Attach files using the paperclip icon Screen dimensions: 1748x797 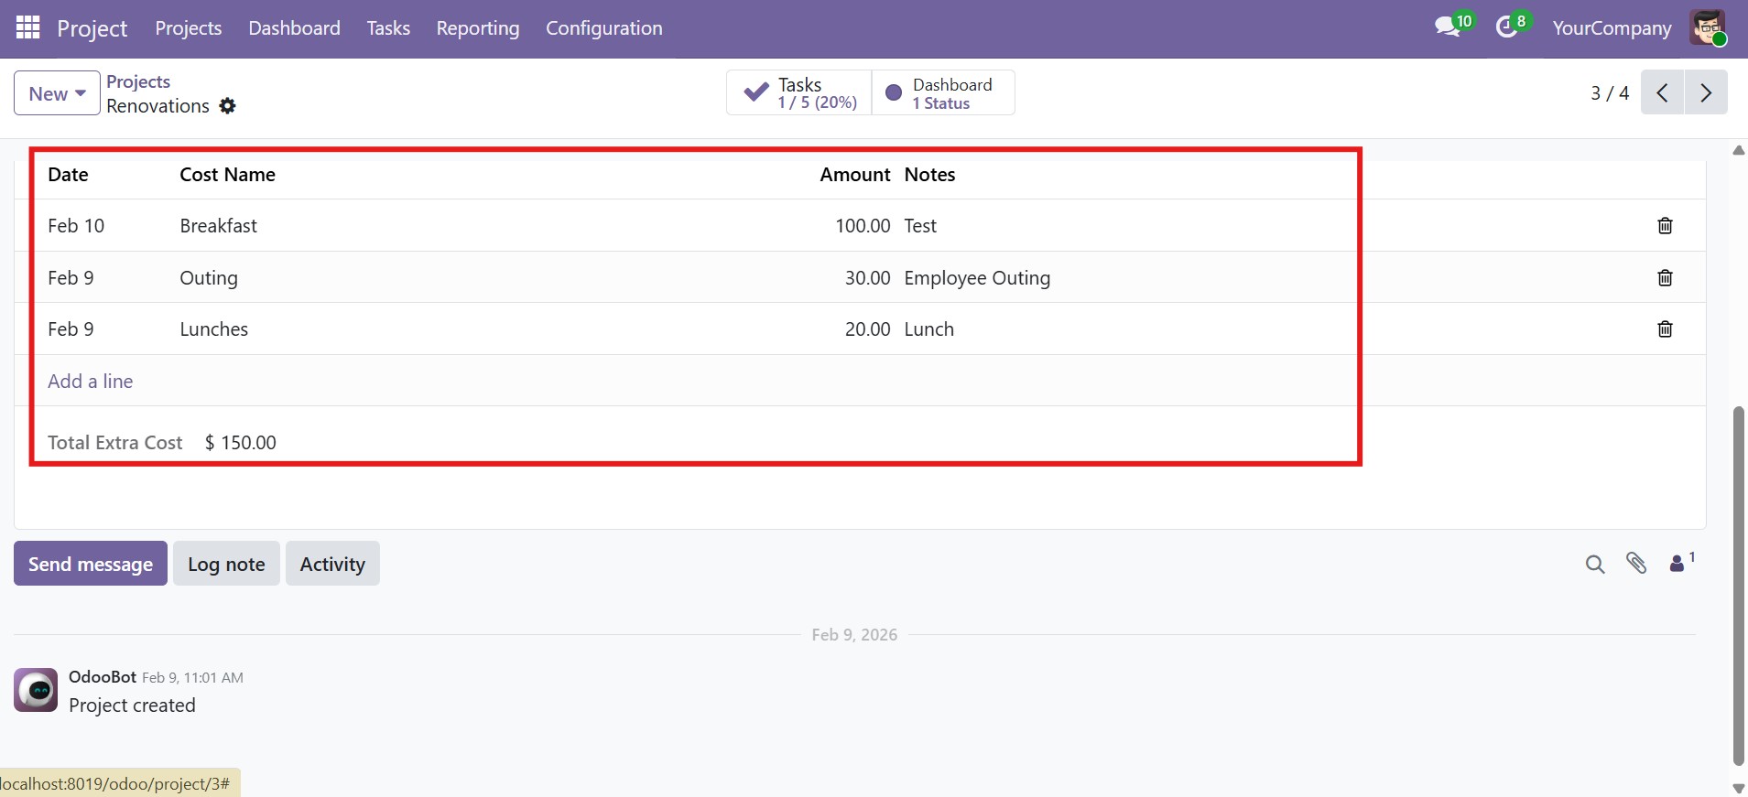1636,564
